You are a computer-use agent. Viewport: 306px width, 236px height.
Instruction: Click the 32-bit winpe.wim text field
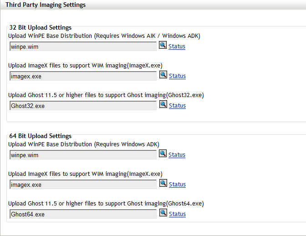pos(83,46)
